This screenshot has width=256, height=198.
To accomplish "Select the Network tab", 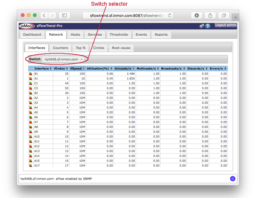I will point(56,34).
